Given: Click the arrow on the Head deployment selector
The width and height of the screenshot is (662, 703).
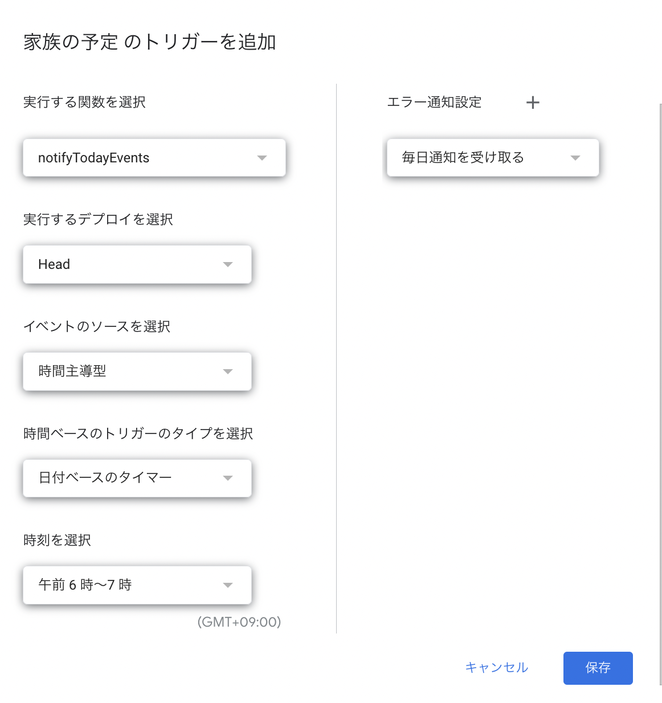Looking at the screenshot, I should (228, 264).
